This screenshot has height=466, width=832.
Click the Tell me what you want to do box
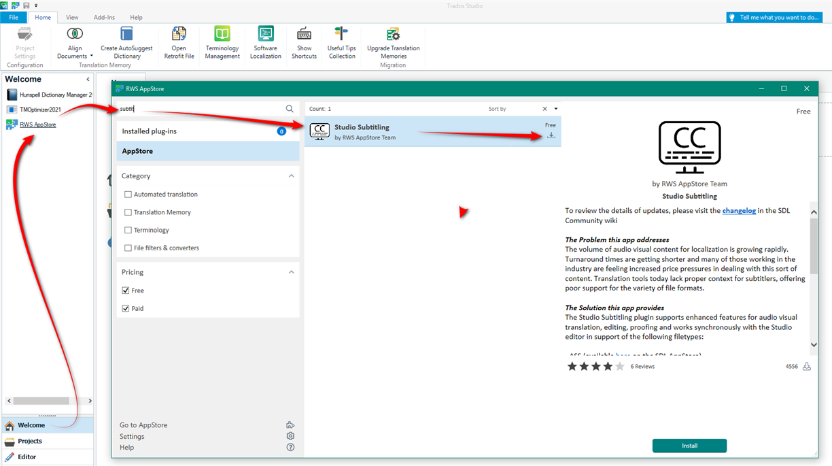(x=774, y=17)
